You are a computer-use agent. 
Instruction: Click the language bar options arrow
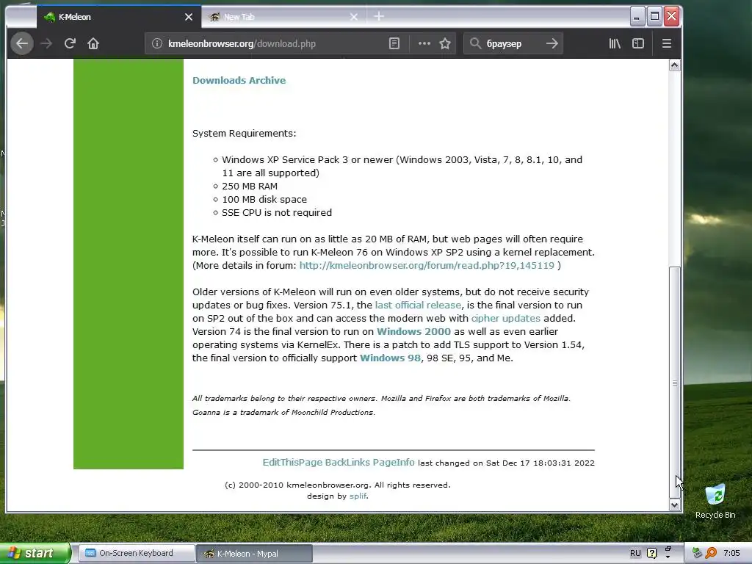pyautogui.click(x=668, y=557)
